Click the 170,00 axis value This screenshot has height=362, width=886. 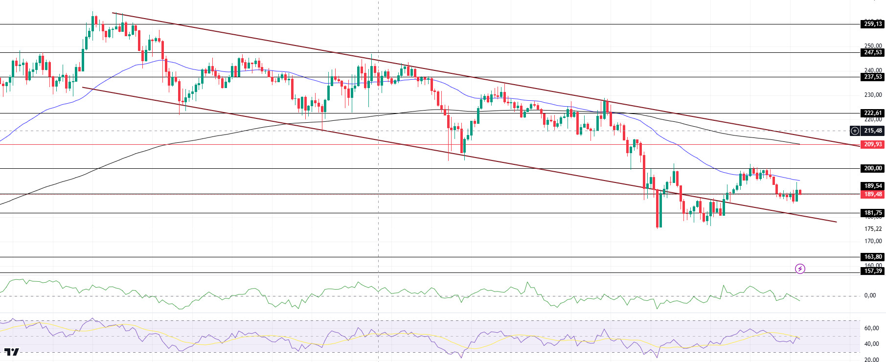point(873,241)
